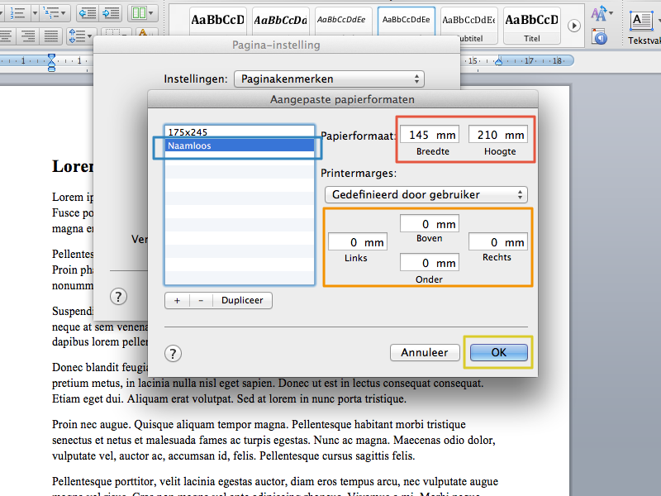661x496 pixels.
Task: Remove the selected paper format
Action: [x=201, y=300]
